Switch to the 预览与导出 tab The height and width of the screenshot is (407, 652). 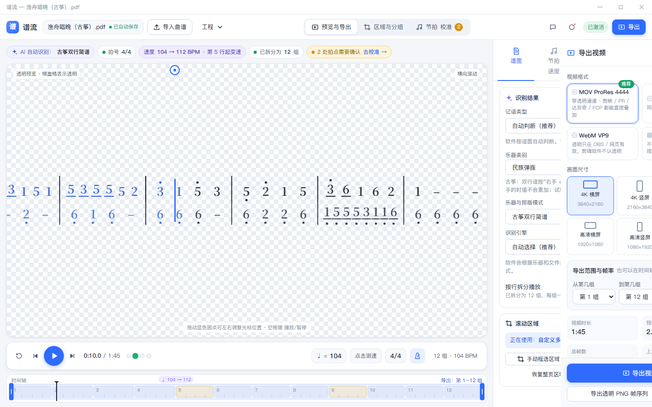pos(331,27)
